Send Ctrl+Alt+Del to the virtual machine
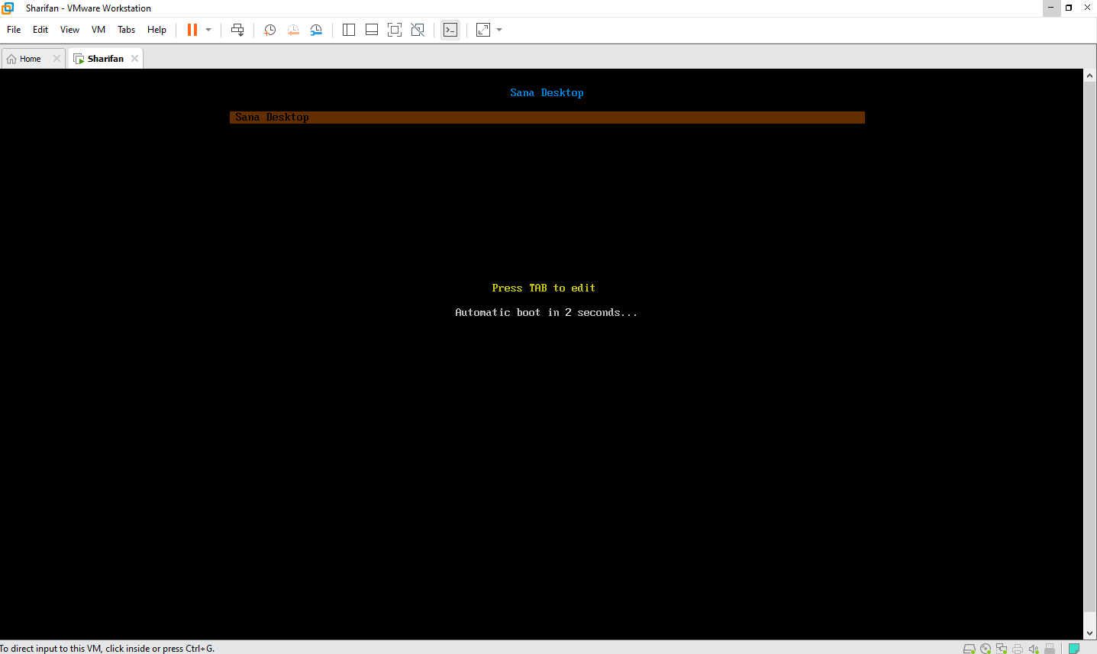Screen dimensions: 1097x654 click(237, 30)
